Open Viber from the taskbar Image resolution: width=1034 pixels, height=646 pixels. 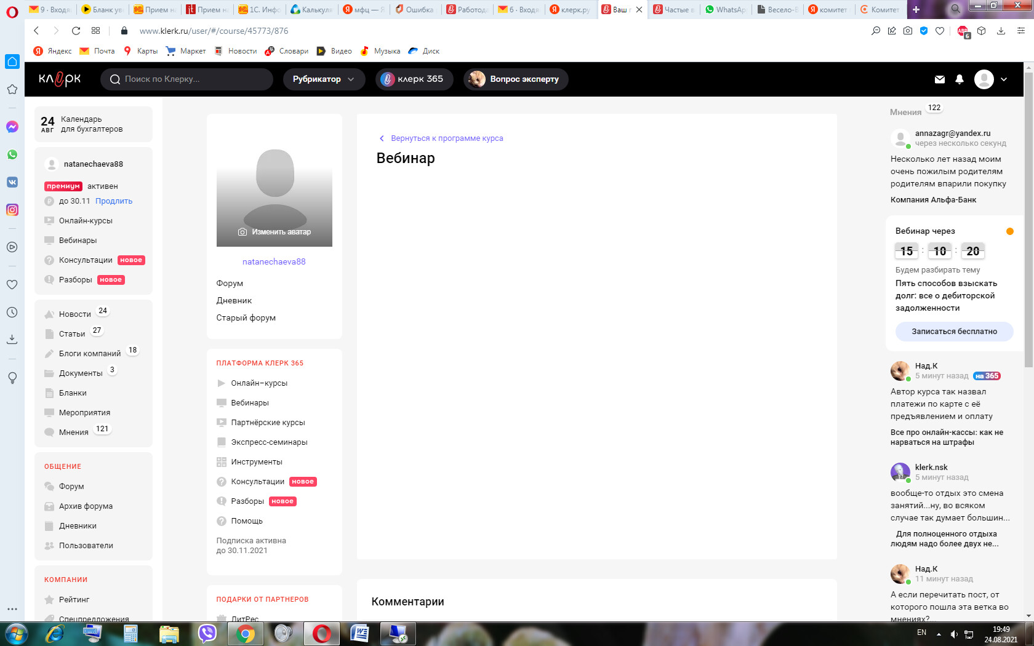(207, 634)
